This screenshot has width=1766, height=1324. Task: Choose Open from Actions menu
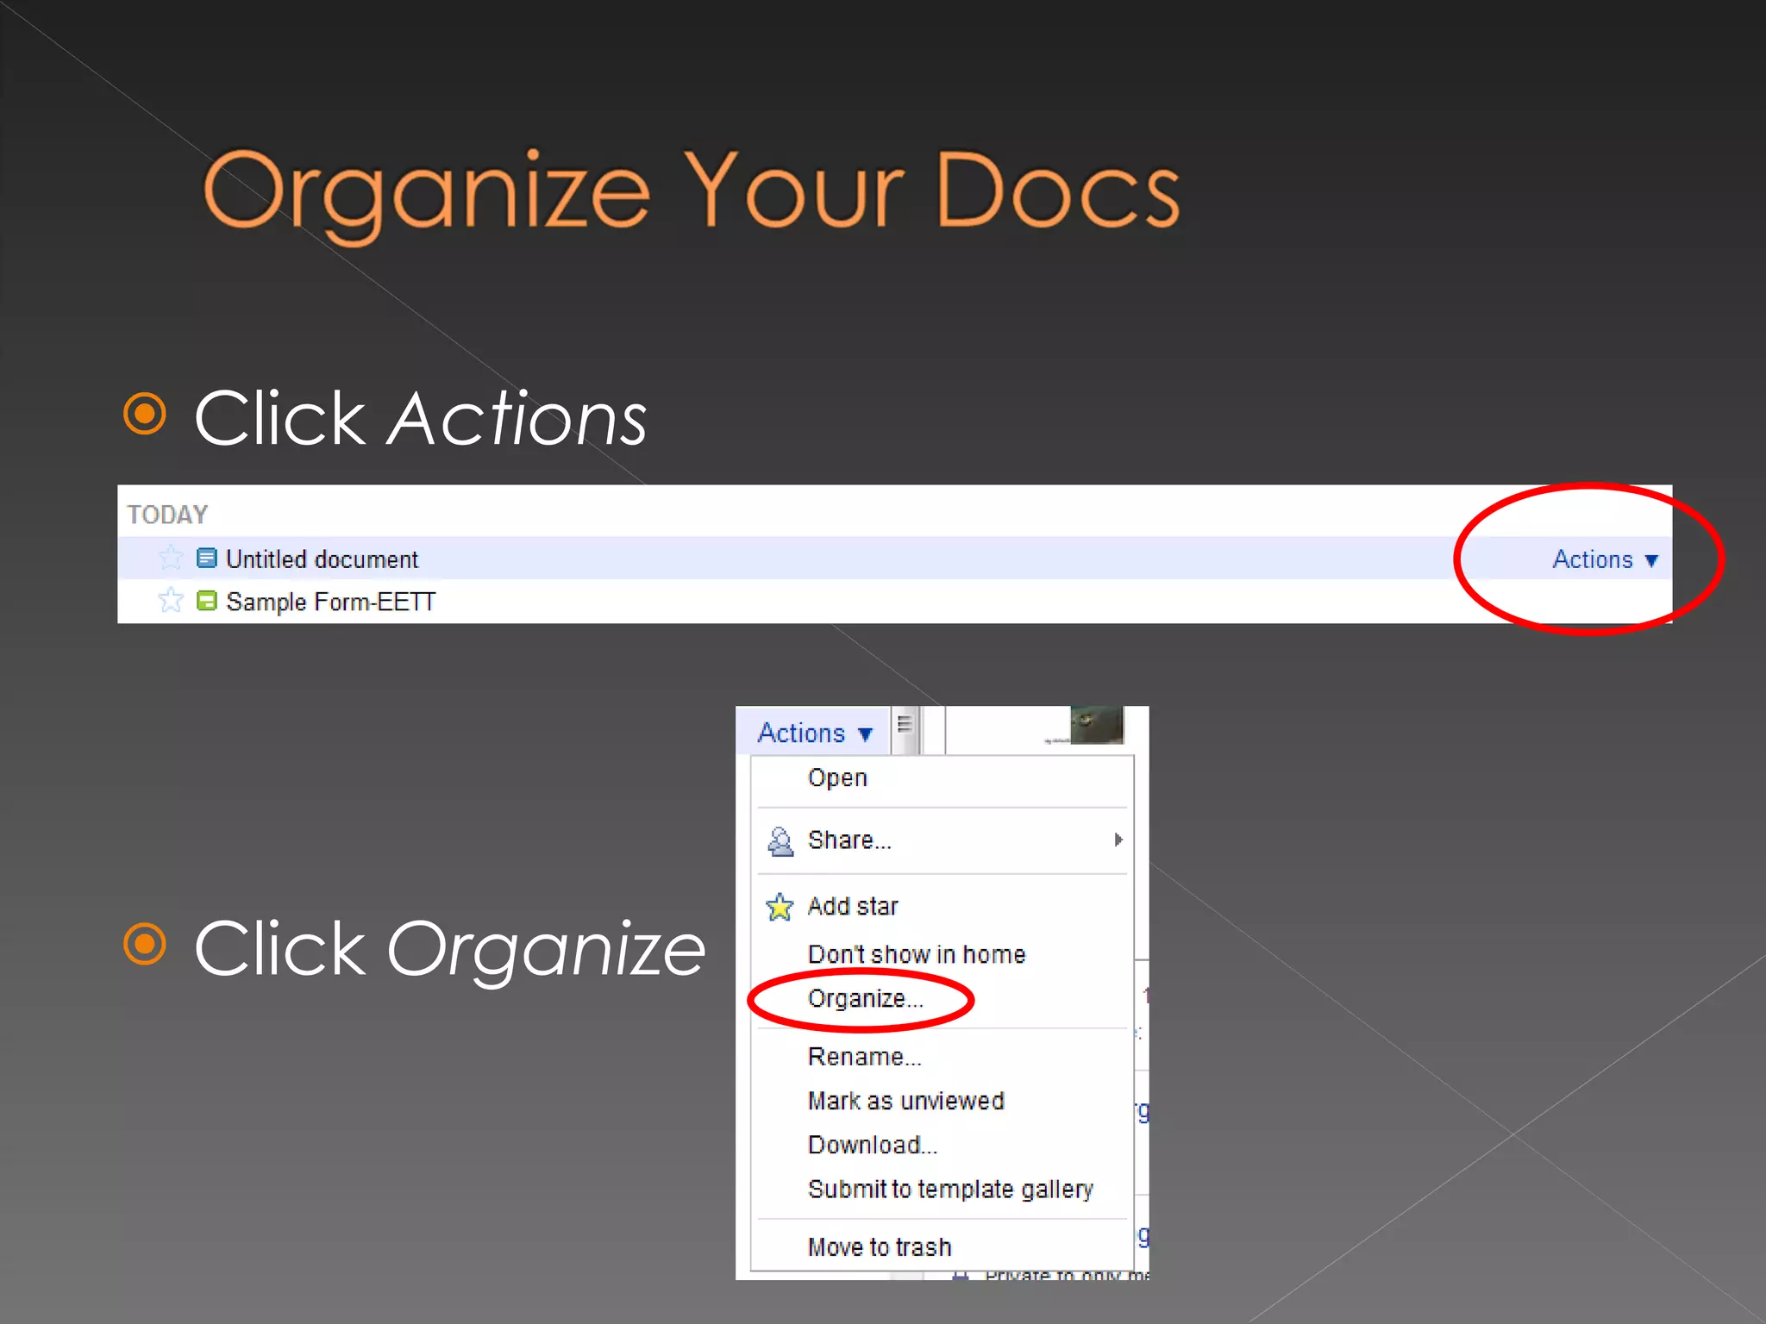[x=837, y=778]
